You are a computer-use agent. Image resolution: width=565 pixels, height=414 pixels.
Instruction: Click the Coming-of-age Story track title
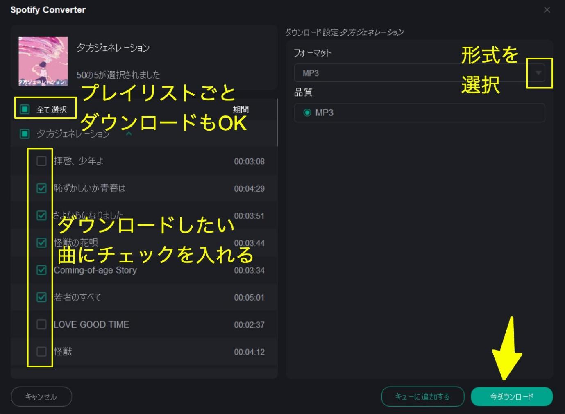(x=95, y=270)
